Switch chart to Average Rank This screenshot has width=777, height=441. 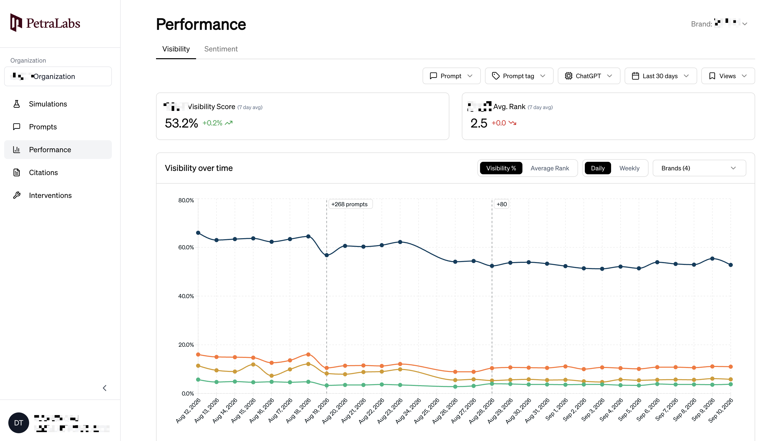point(550,168)
